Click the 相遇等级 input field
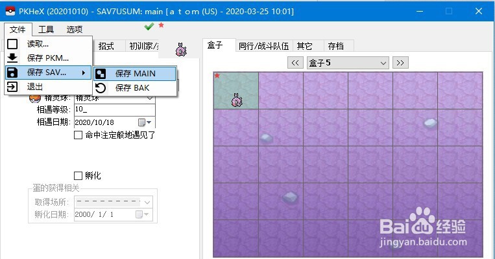 click(114, 109)
